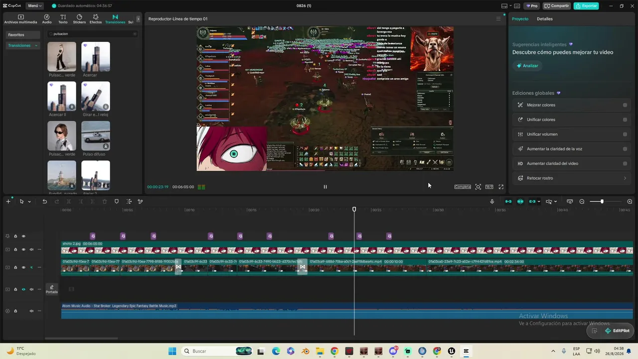This screenshot has width=638, height=359.
Task: Zoom out the timeline with the minus magnifier
Action: point(582,201)
